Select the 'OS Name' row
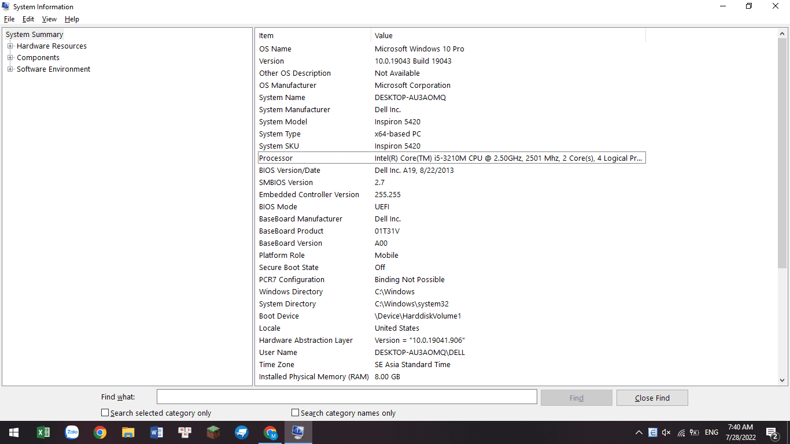 tap(451, 49)
